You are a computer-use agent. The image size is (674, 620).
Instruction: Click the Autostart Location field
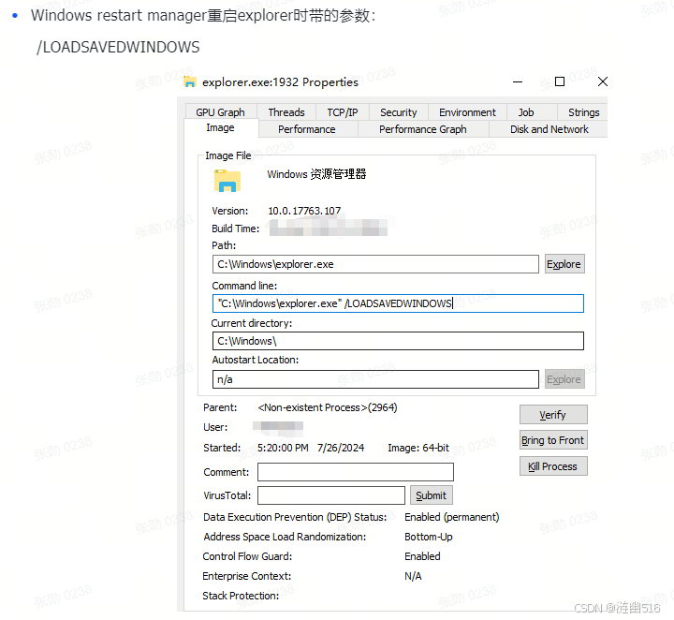(x=375, y=379)
